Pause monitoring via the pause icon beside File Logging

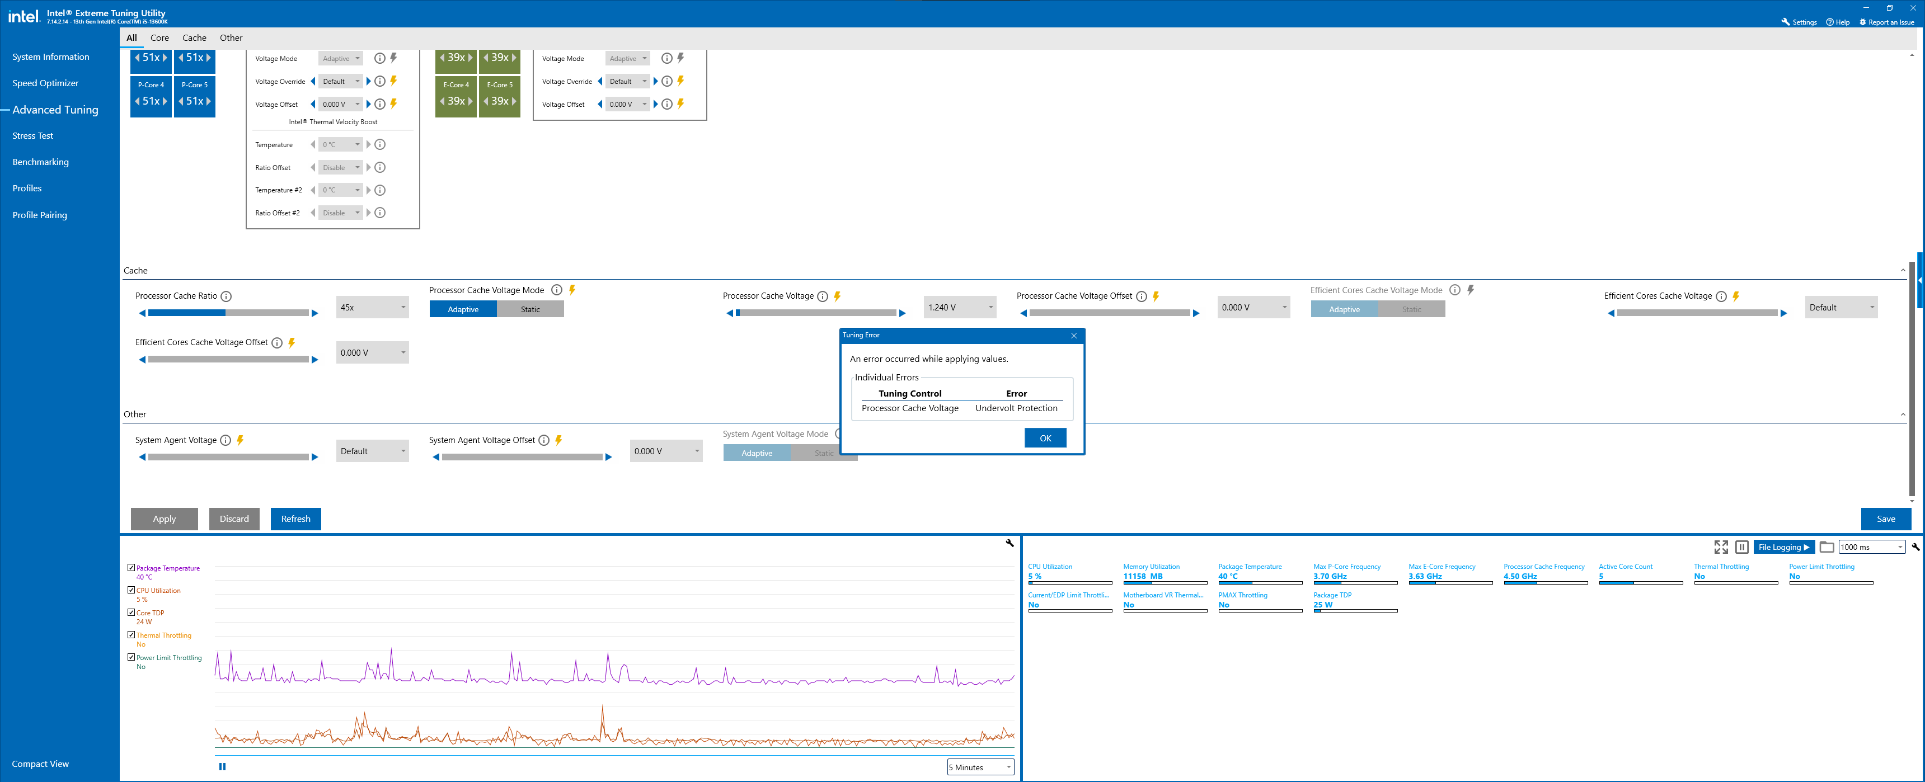1741,547
